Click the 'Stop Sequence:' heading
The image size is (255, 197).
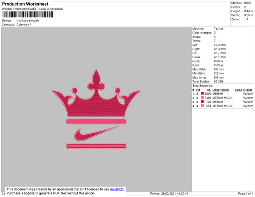(x=203, y=86)
